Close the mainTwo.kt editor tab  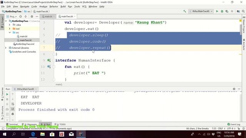(75, 16)
